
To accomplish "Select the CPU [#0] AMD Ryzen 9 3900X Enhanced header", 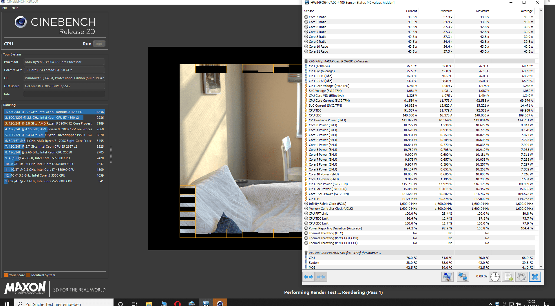I will click(x=419, y=61).
